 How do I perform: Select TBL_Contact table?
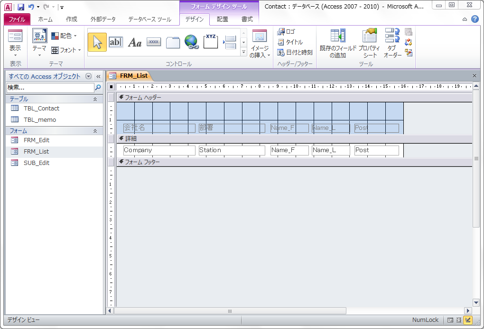click(54, 108)
